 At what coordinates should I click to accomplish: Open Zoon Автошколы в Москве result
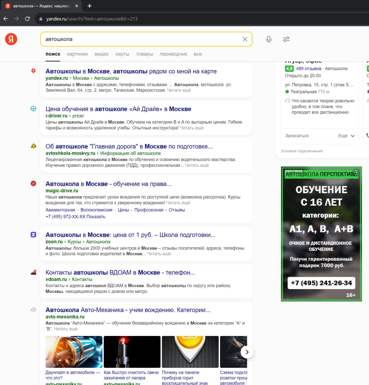click(130, 235)
